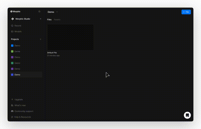Open the Demo title dropdown chevron
The image size is (201, 129).
57,12
